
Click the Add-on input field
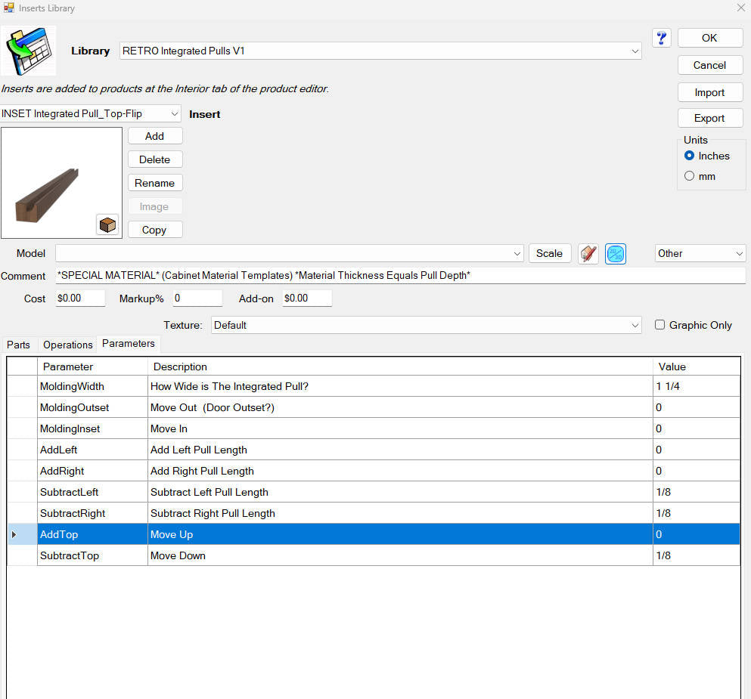click(x=307, y=298)
